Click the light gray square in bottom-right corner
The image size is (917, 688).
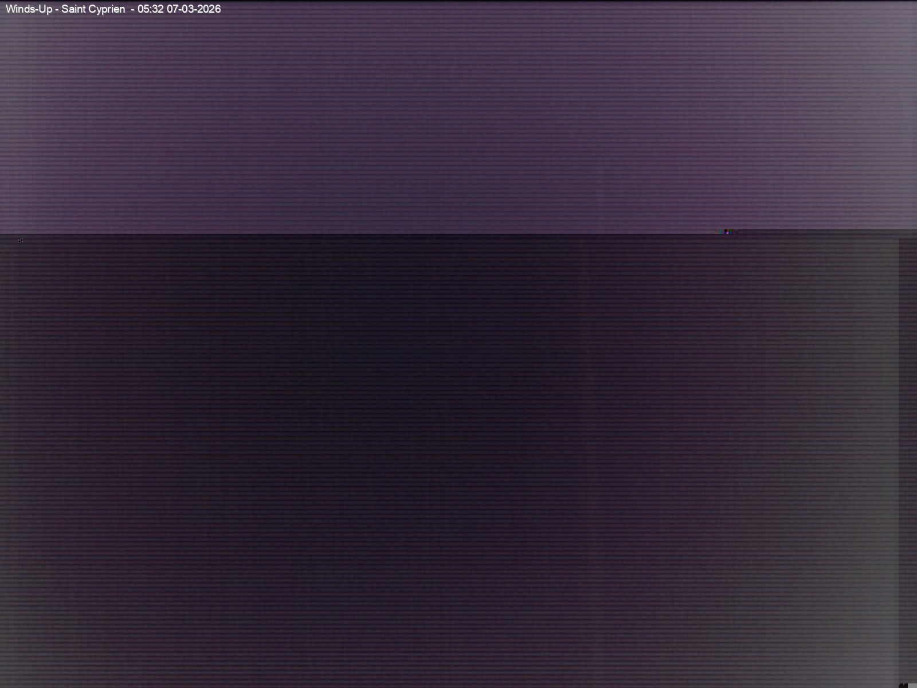[912, 685]
